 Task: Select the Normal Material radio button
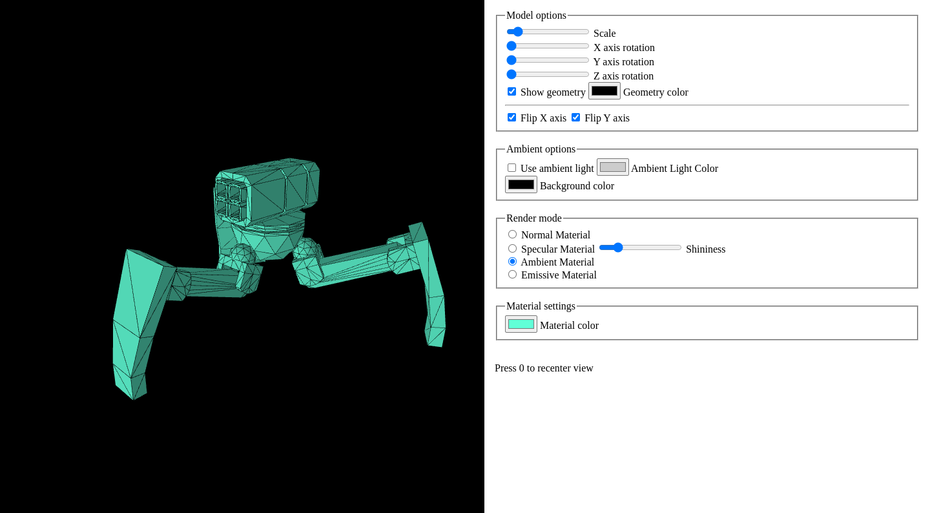click(512, 235)
